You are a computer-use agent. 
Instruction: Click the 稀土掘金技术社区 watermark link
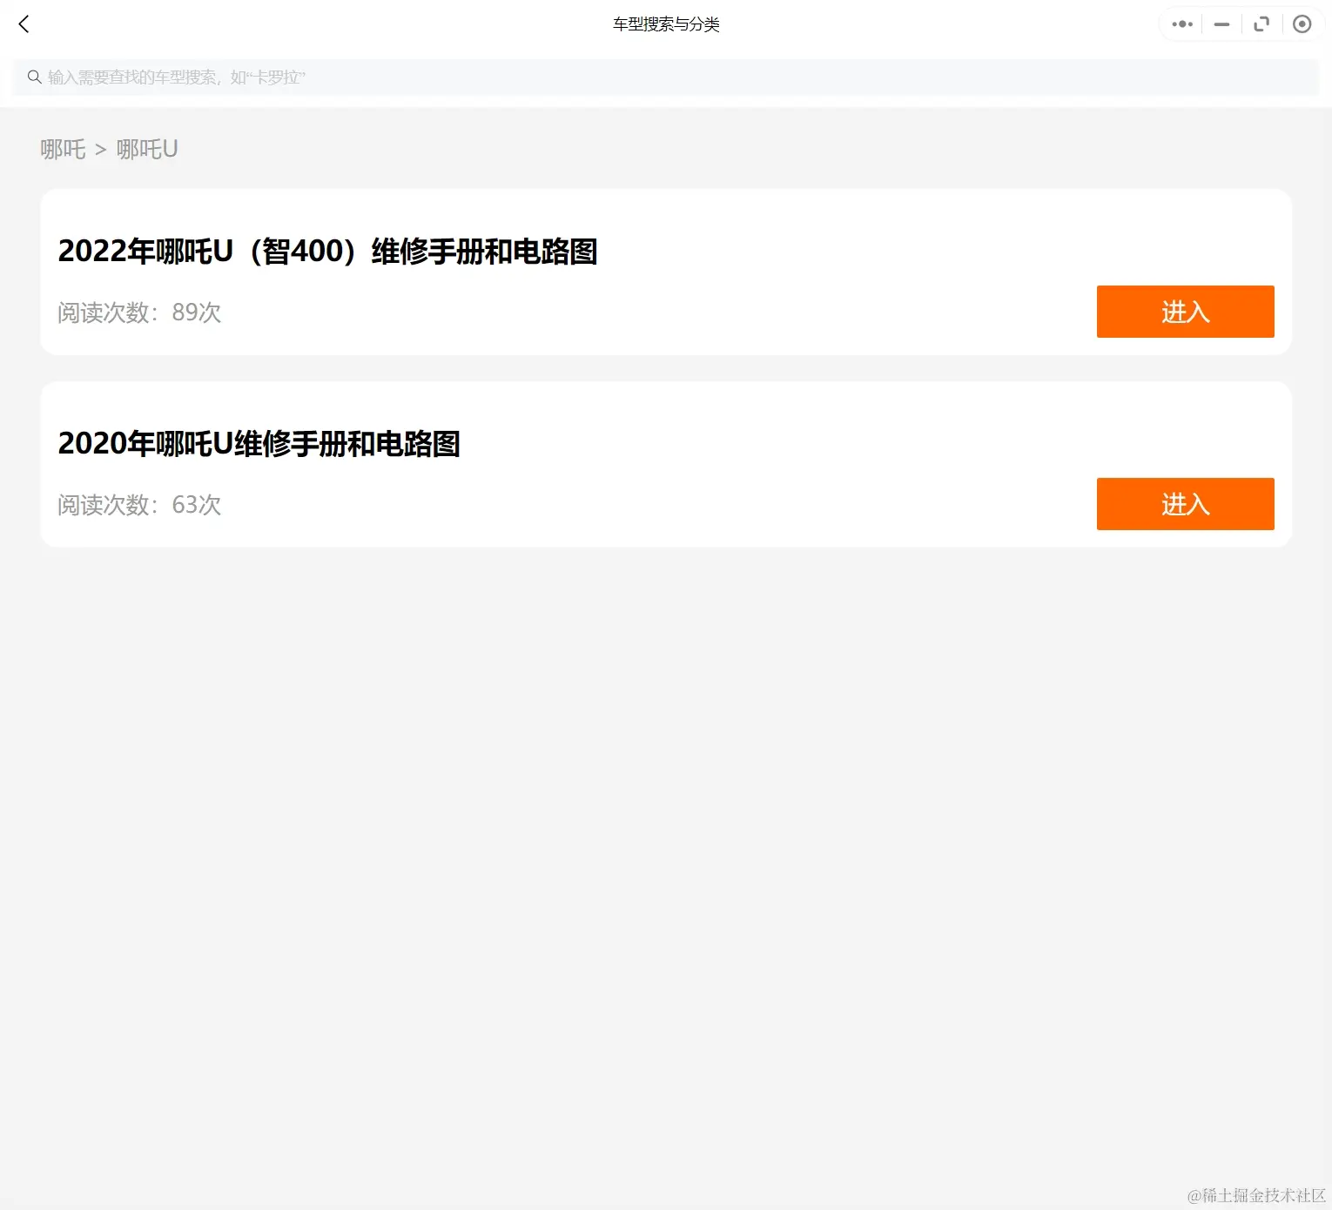tap(1240, 1193)
